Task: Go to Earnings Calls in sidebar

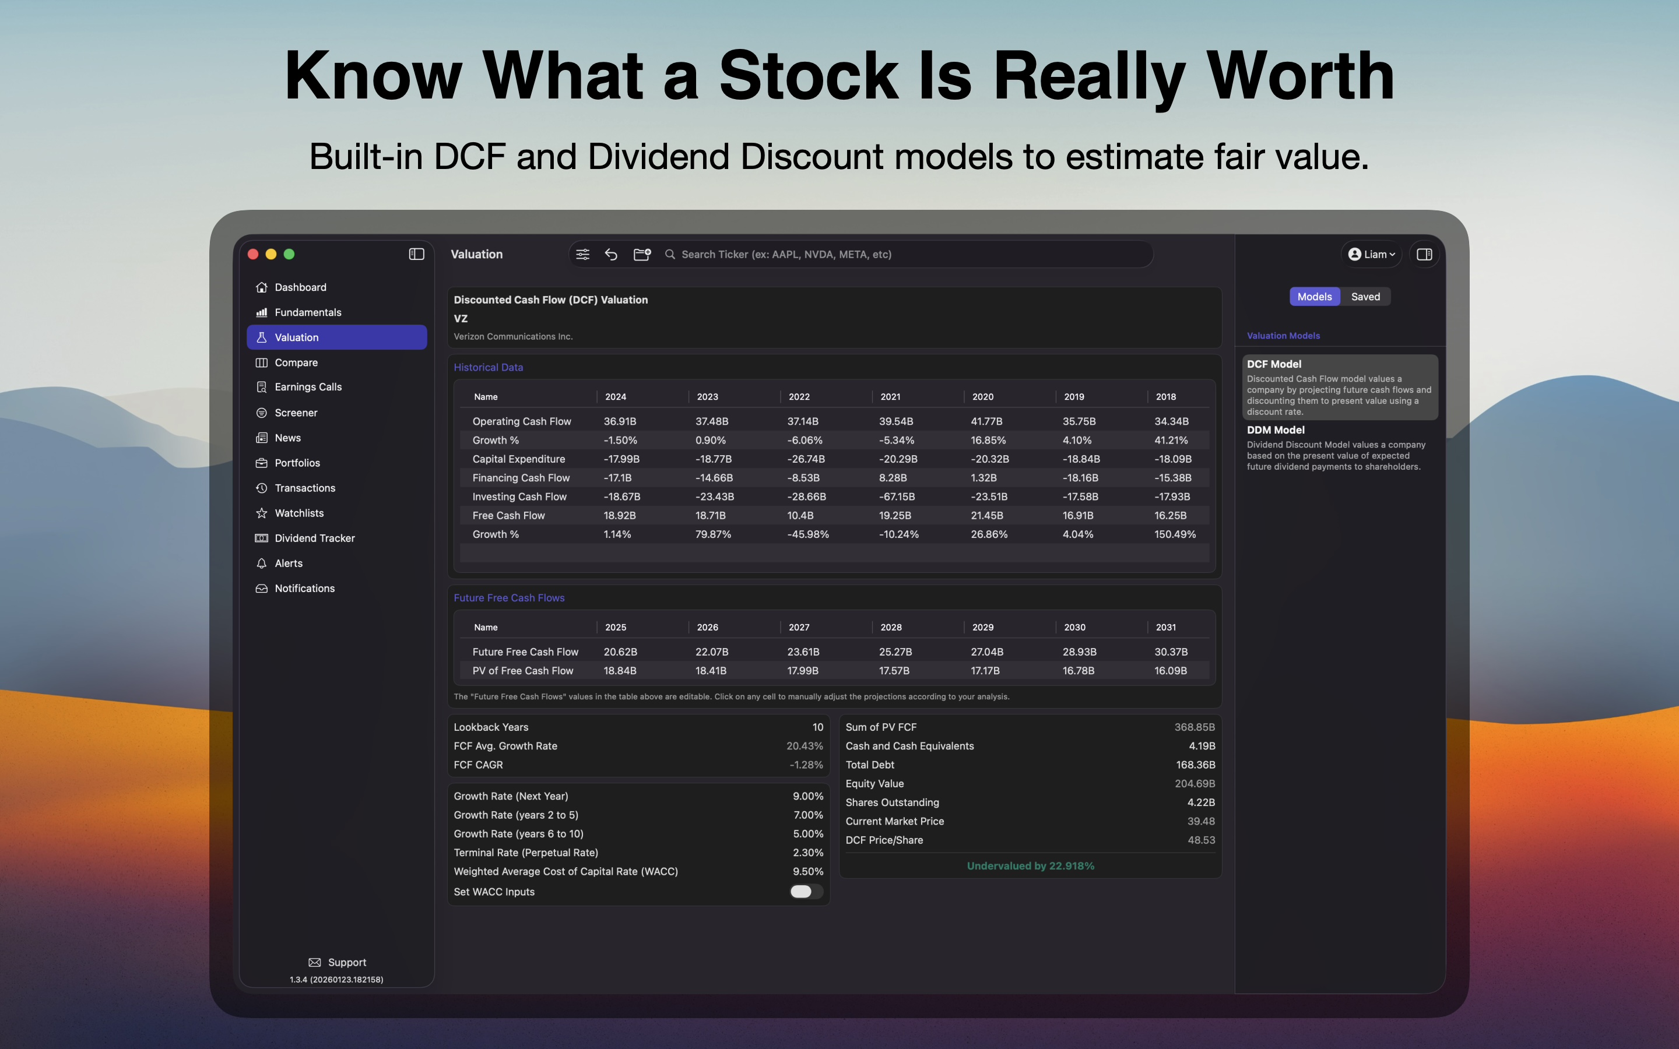Action: (308, 386)
